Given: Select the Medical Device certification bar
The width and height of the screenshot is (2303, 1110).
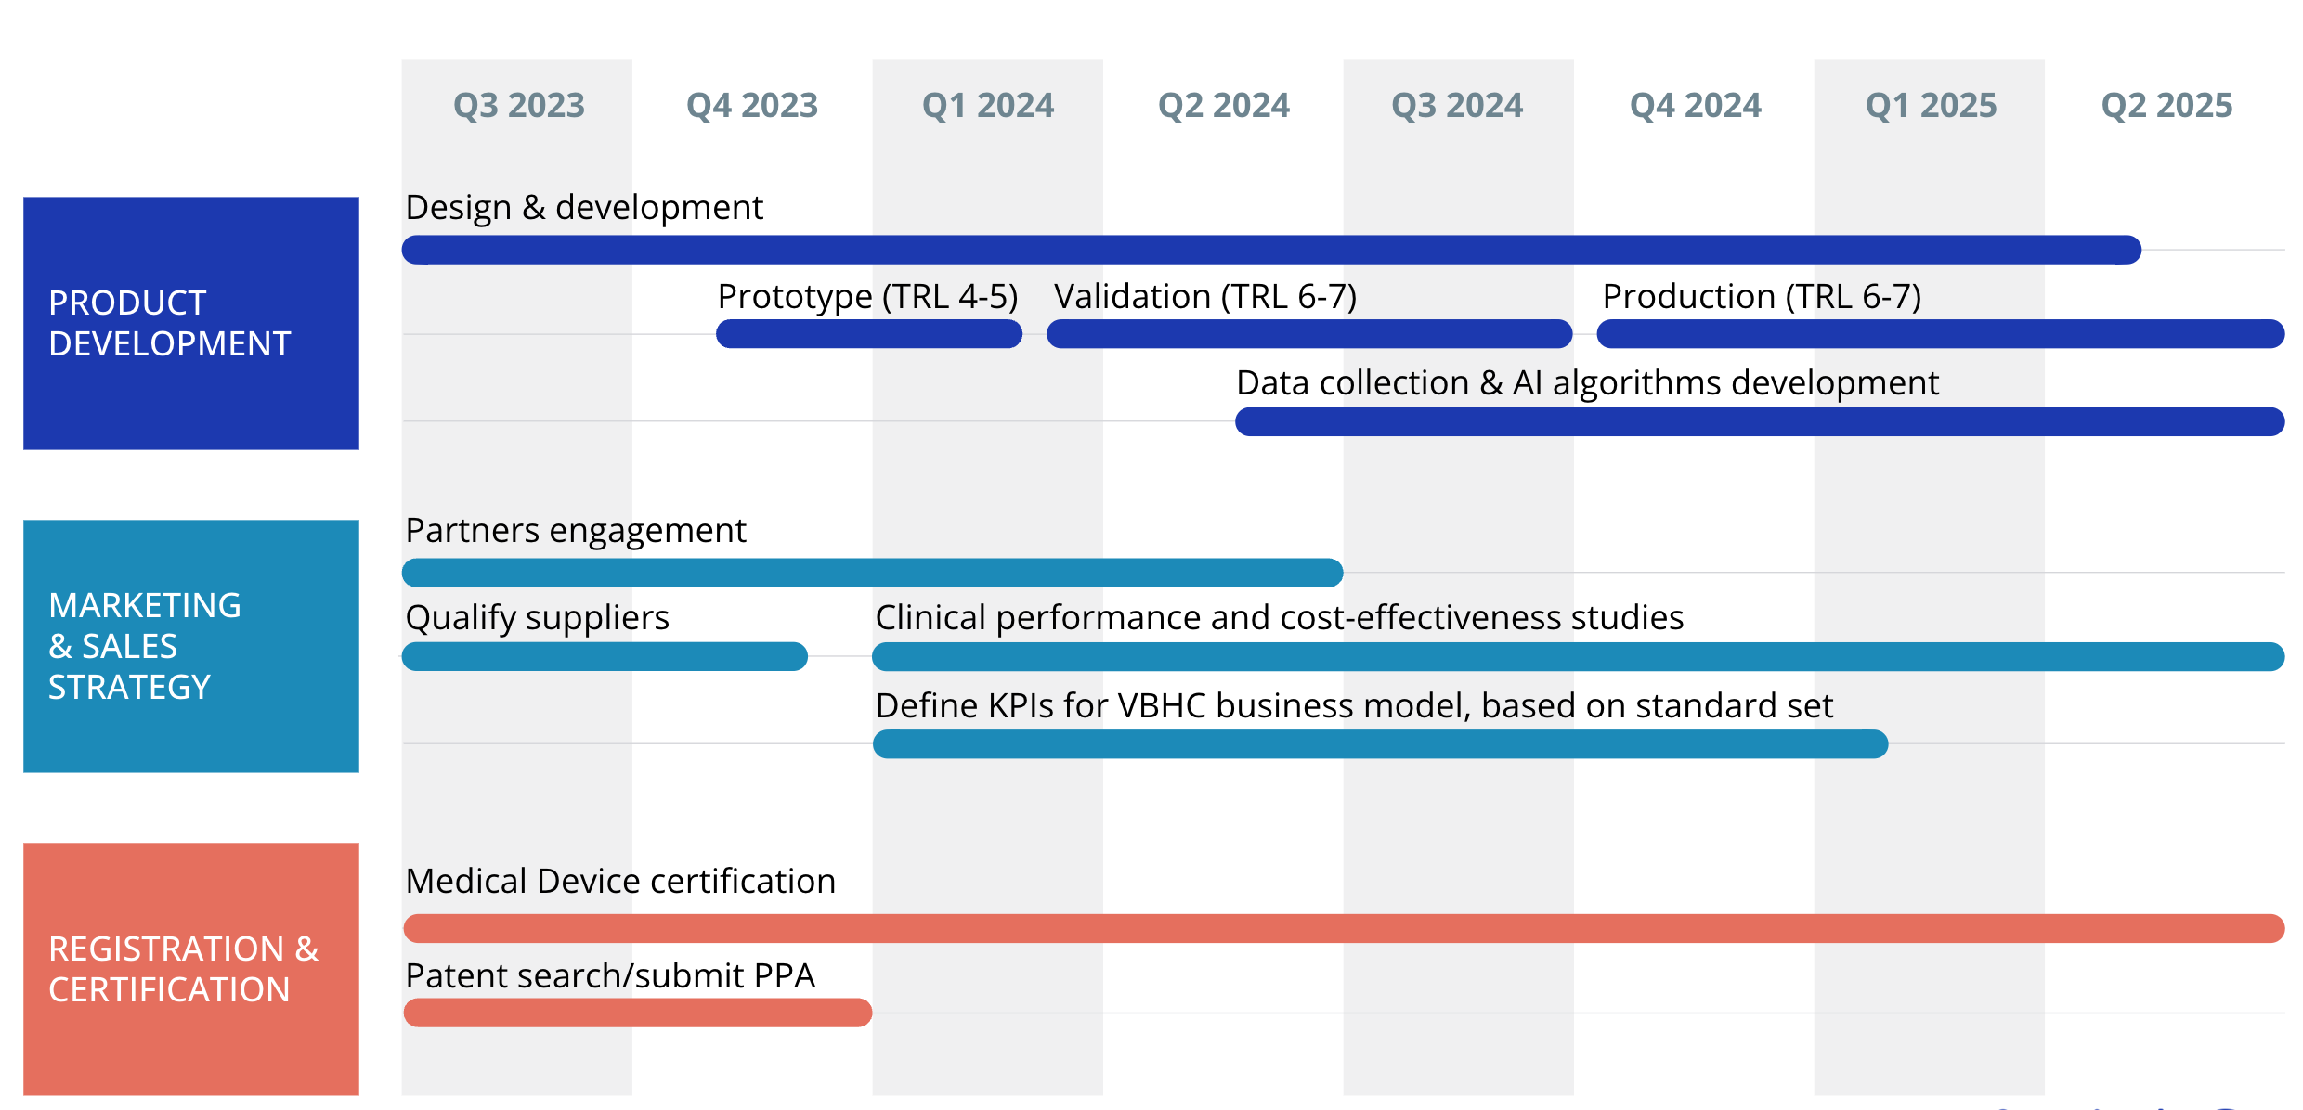Looking at the screenshot, I should [x=1343, y=928].
